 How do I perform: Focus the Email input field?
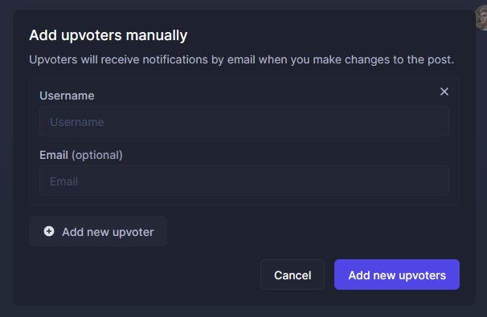click(244, 181)
